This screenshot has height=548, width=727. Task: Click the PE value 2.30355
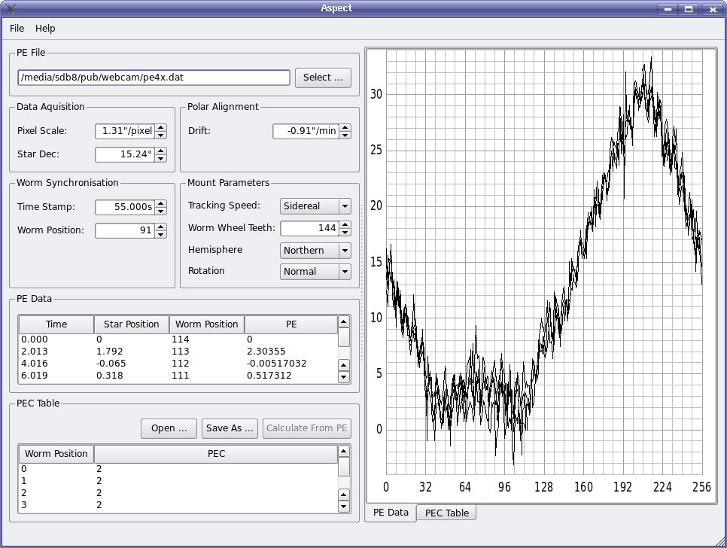(x=266, y=352)
